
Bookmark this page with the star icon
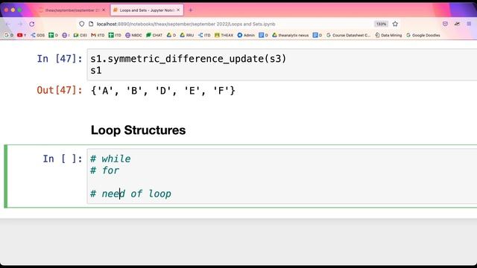395,24
